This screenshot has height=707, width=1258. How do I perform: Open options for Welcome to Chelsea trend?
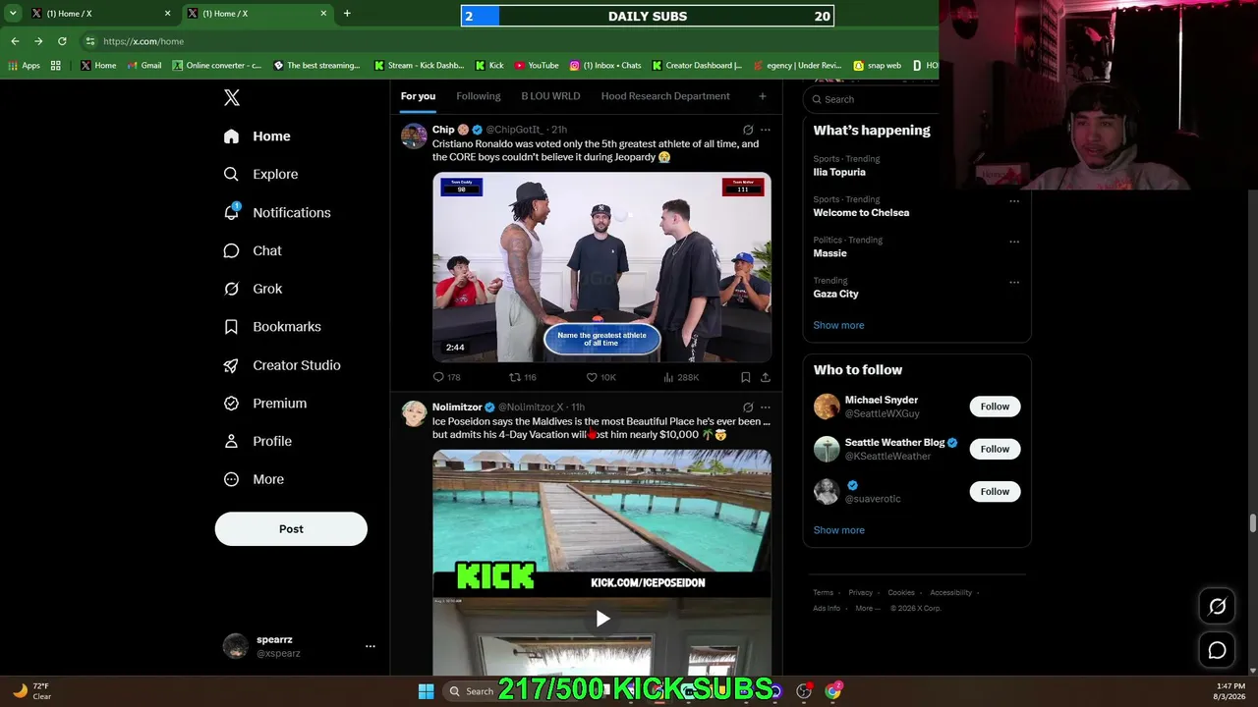1014,201
